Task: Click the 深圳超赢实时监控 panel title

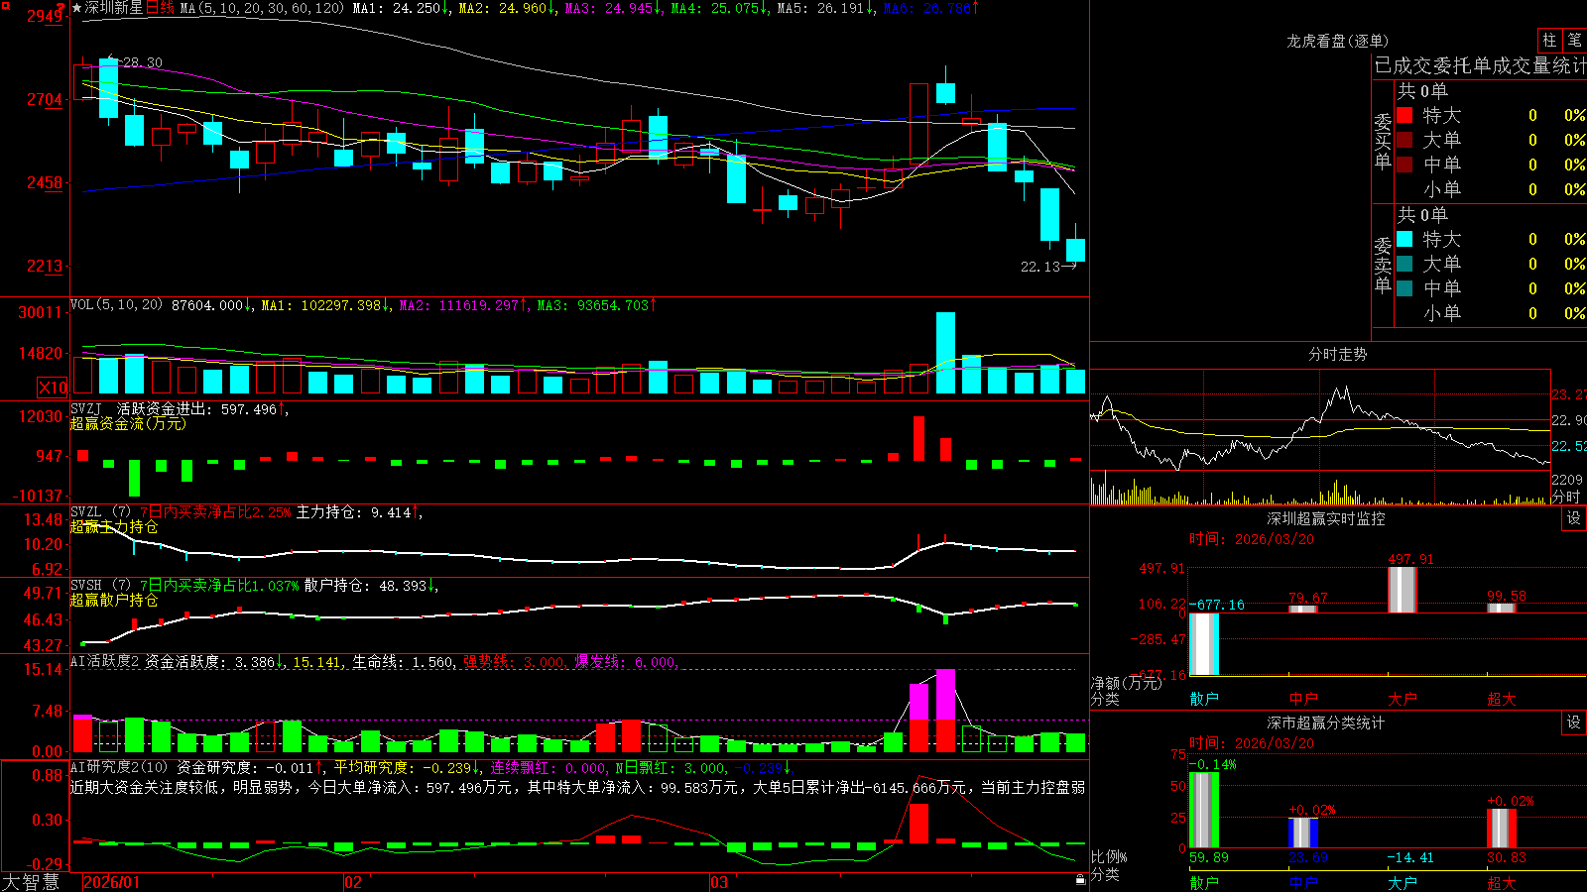Action: [1326, 518]
